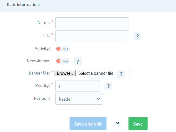176x132 pixels.
Task: Enable the New window switch
Action: [x=62, y=61]
